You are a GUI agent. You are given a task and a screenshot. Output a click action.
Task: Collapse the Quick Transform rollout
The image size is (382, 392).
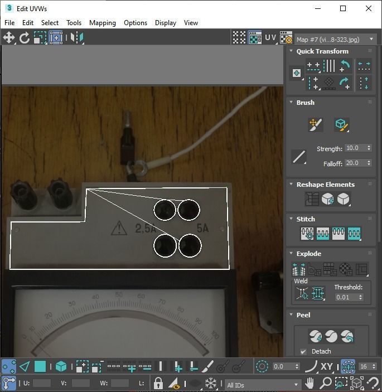click(291, 51)
